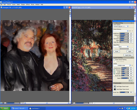Adjust the Randomness slider
The image size is (137, 110).
point(125,68)
